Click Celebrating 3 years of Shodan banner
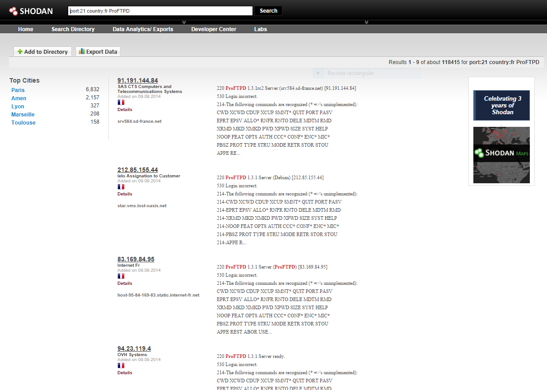547x390 pixels. pyautogui.click(x=501, y=105)
